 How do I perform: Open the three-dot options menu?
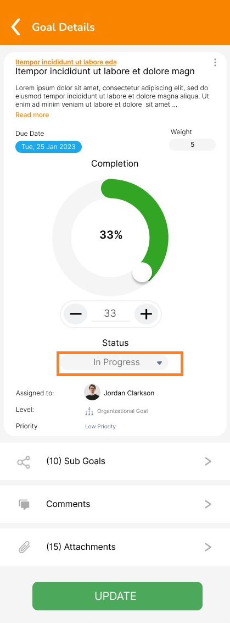215,62
